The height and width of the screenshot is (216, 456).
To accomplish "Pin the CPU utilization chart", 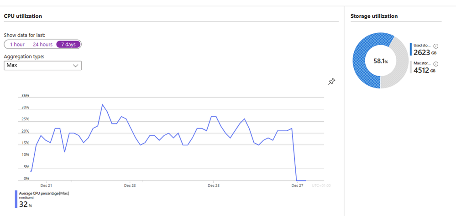I will (331, 82).
